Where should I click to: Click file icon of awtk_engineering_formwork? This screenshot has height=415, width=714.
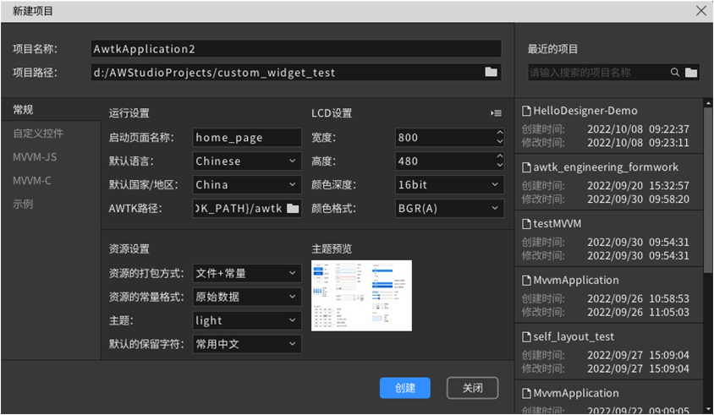[x=526, y=167]
